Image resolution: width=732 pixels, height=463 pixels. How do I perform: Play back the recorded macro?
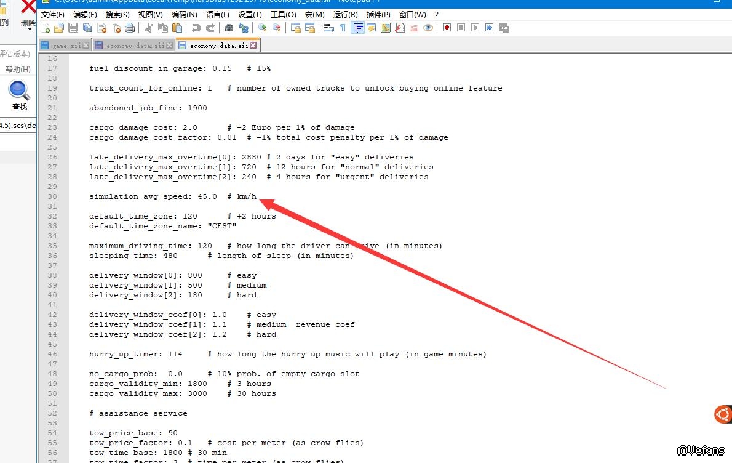point(475,28)
